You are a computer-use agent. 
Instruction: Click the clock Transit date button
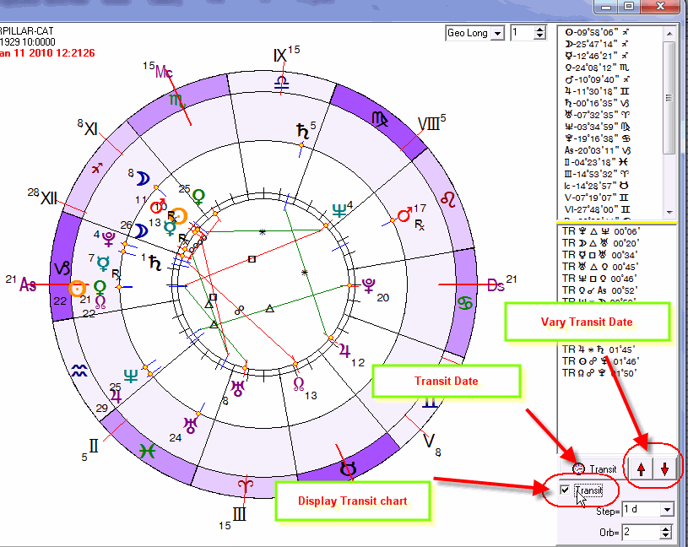coord(594,468)
